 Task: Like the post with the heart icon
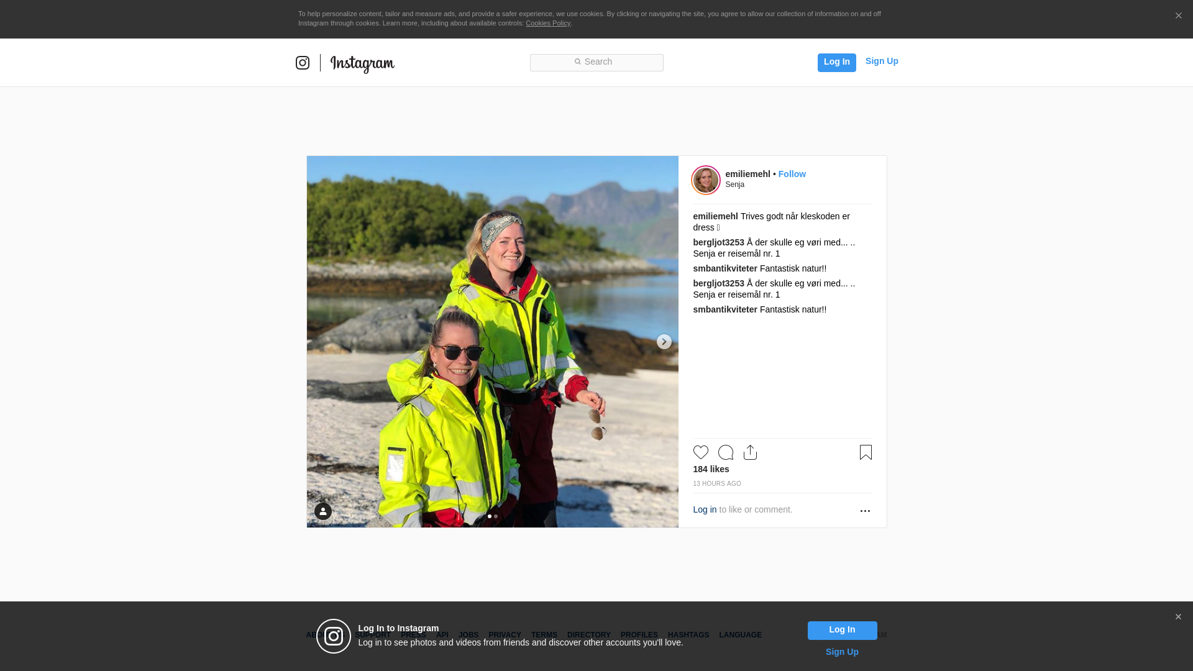[700, 452]
